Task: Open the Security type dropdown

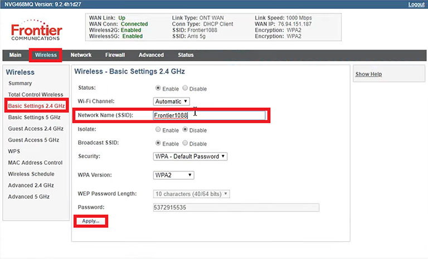Action: pyautogui.click(x=190, y=157)
